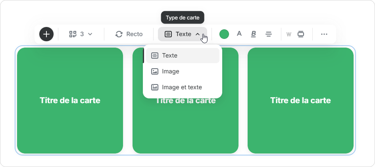375x167 pixels.
Task: Click the card layout frame icon
Action: 301,34
